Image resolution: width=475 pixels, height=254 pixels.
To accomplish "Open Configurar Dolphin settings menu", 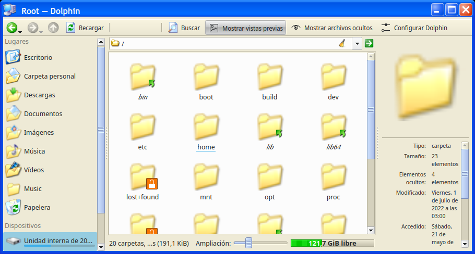I will click(414, 28).
